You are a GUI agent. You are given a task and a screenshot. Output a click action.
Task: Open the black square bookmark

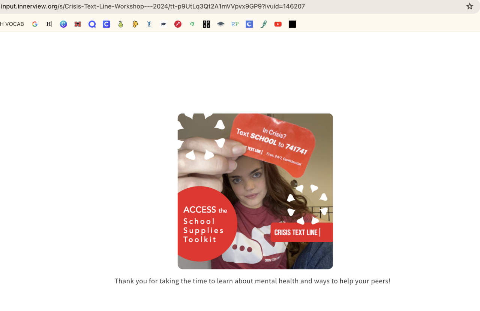[292, 24]
